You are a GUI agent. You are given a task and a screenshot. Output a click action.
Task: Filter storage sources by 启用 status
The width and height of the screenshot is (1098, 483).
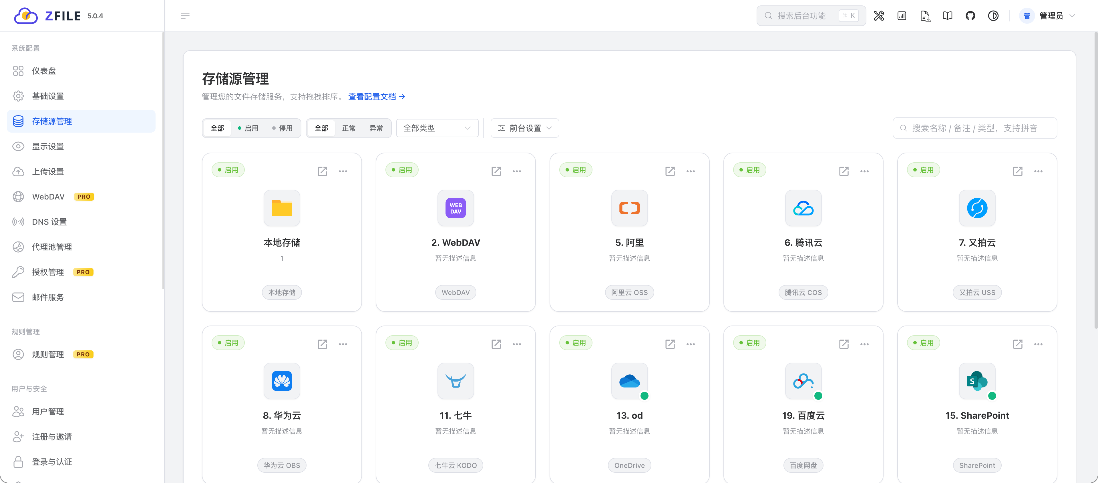(x=248, y=128)
